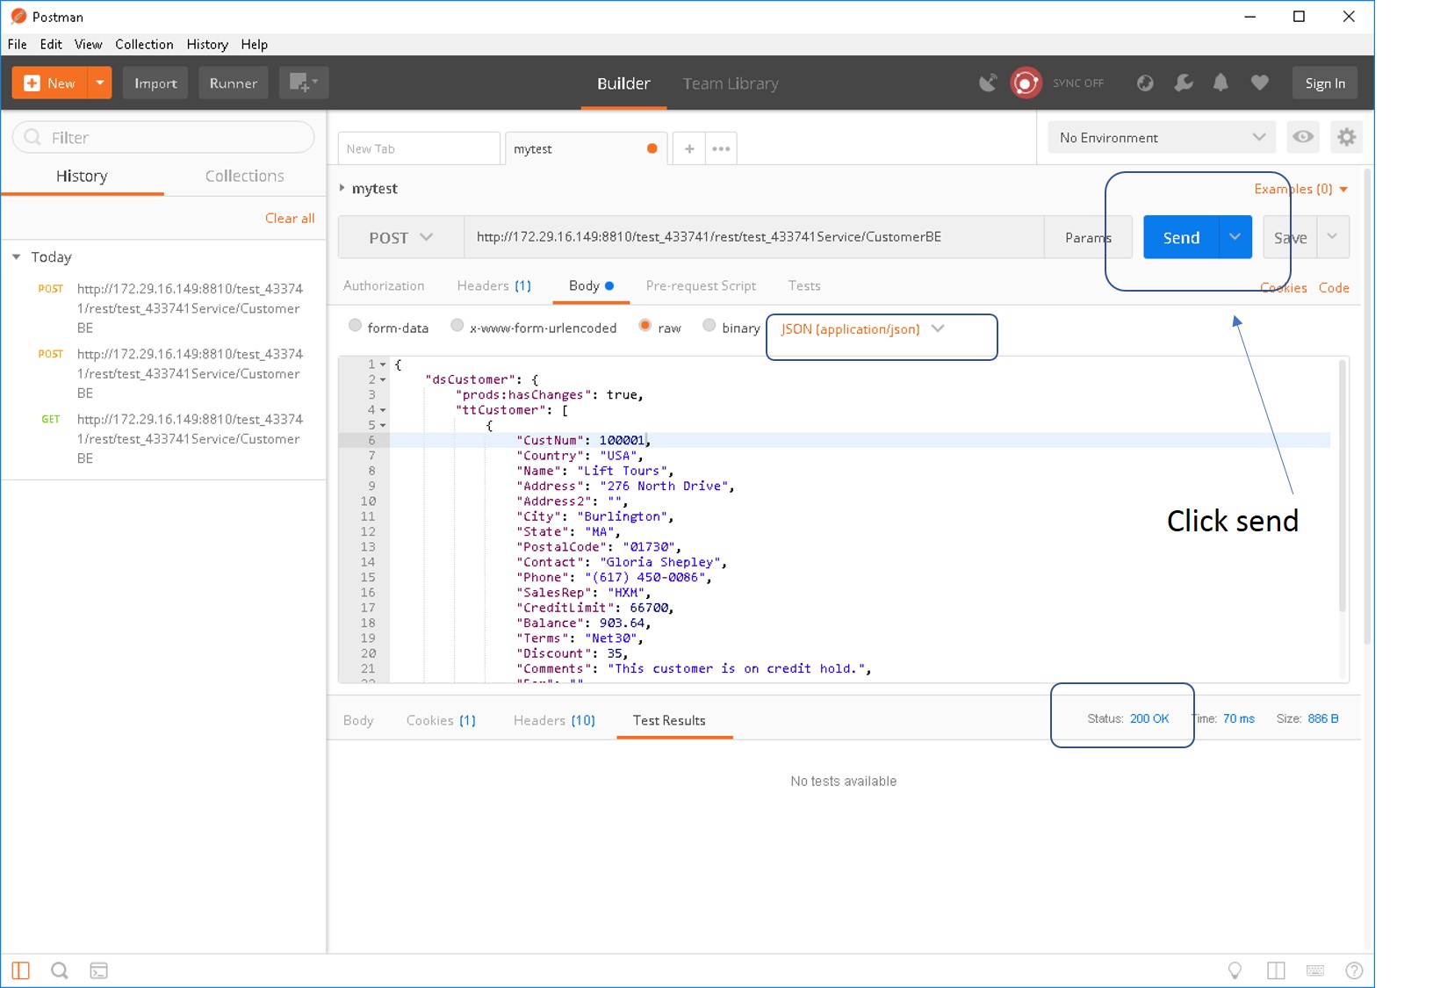Click the request URL input field

tap(753, 237)
